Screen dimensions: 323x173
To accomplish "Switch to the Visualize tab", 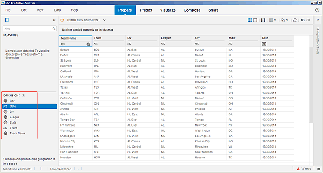I will [x=168, y=10].
